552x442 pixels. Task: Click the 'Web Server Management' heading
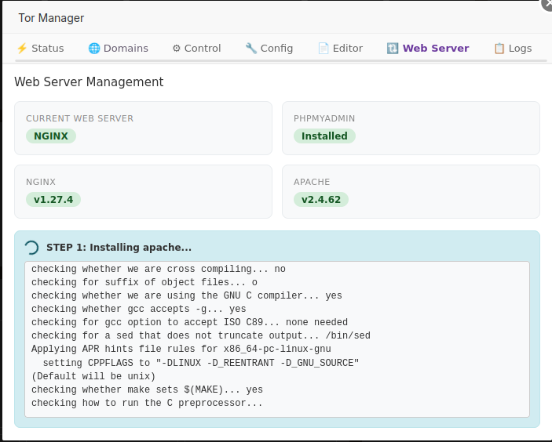click(x=89, y=82)
